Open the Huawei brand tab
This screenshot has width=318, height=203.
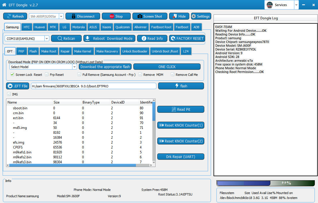coord(40,27)
